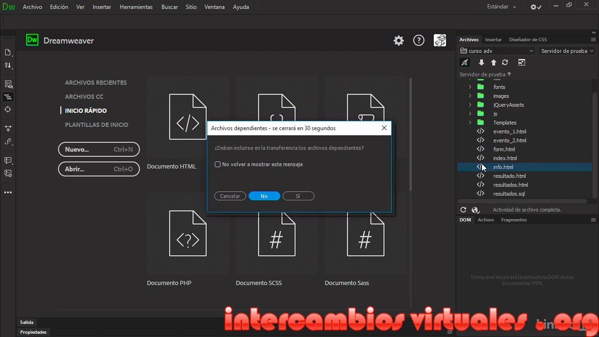Click the No button in dialog
Image resolution: width=599 pixels, height=337 pixels.
pos(264,196)
